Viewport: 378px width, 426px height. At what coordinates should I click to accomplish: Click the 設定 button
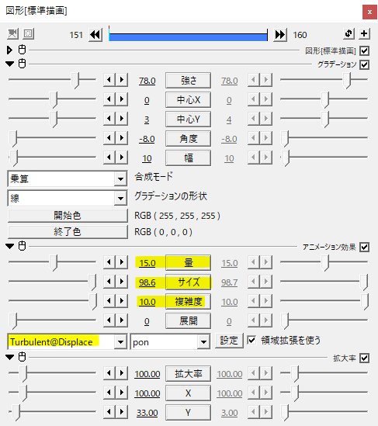(x=229, y=341)
